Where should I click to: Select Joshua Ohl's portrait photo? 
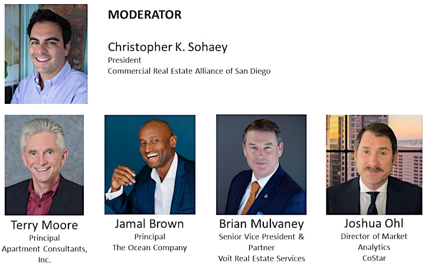click(374, 165)
